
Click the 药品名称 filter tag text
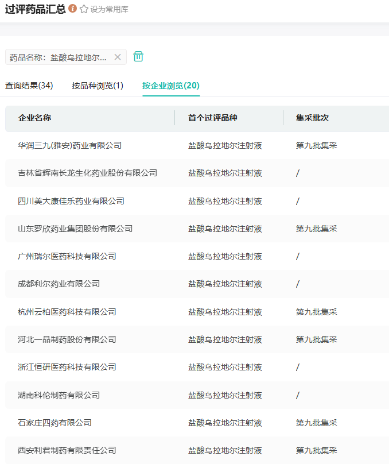(x=58, y=57)
